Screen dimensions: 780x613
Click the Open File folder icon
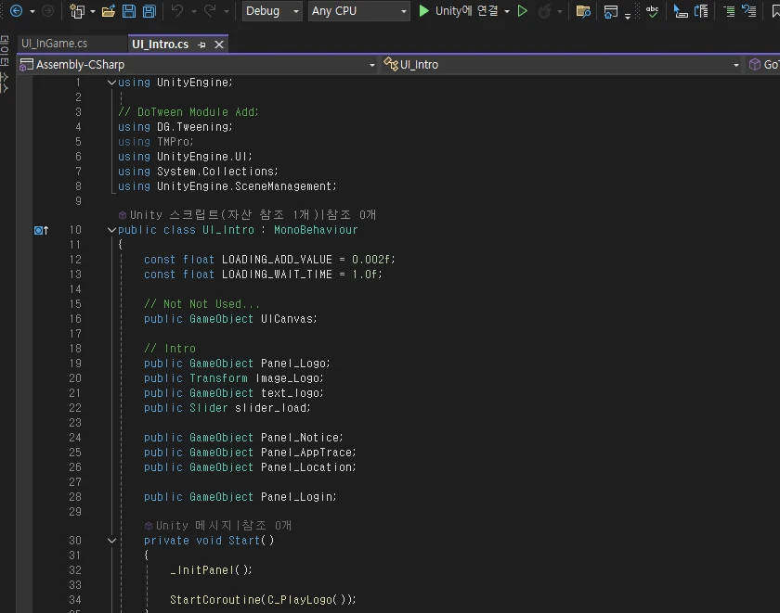108,11
